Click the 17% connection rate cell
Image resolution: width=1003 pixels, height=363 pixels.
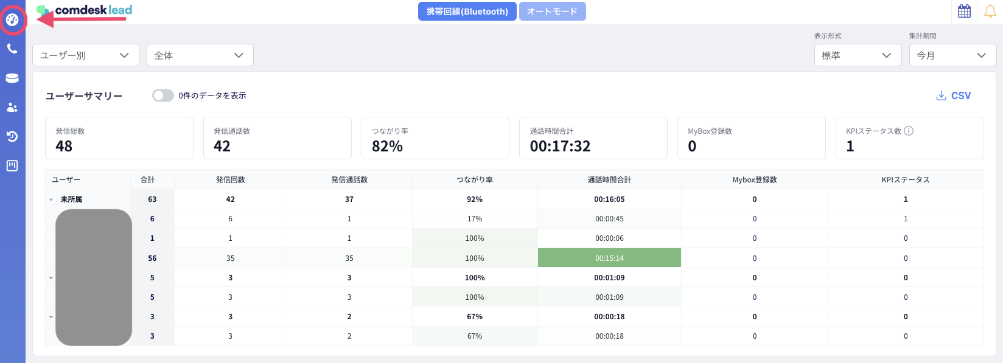pyautogui.click(x=475, y=219)
